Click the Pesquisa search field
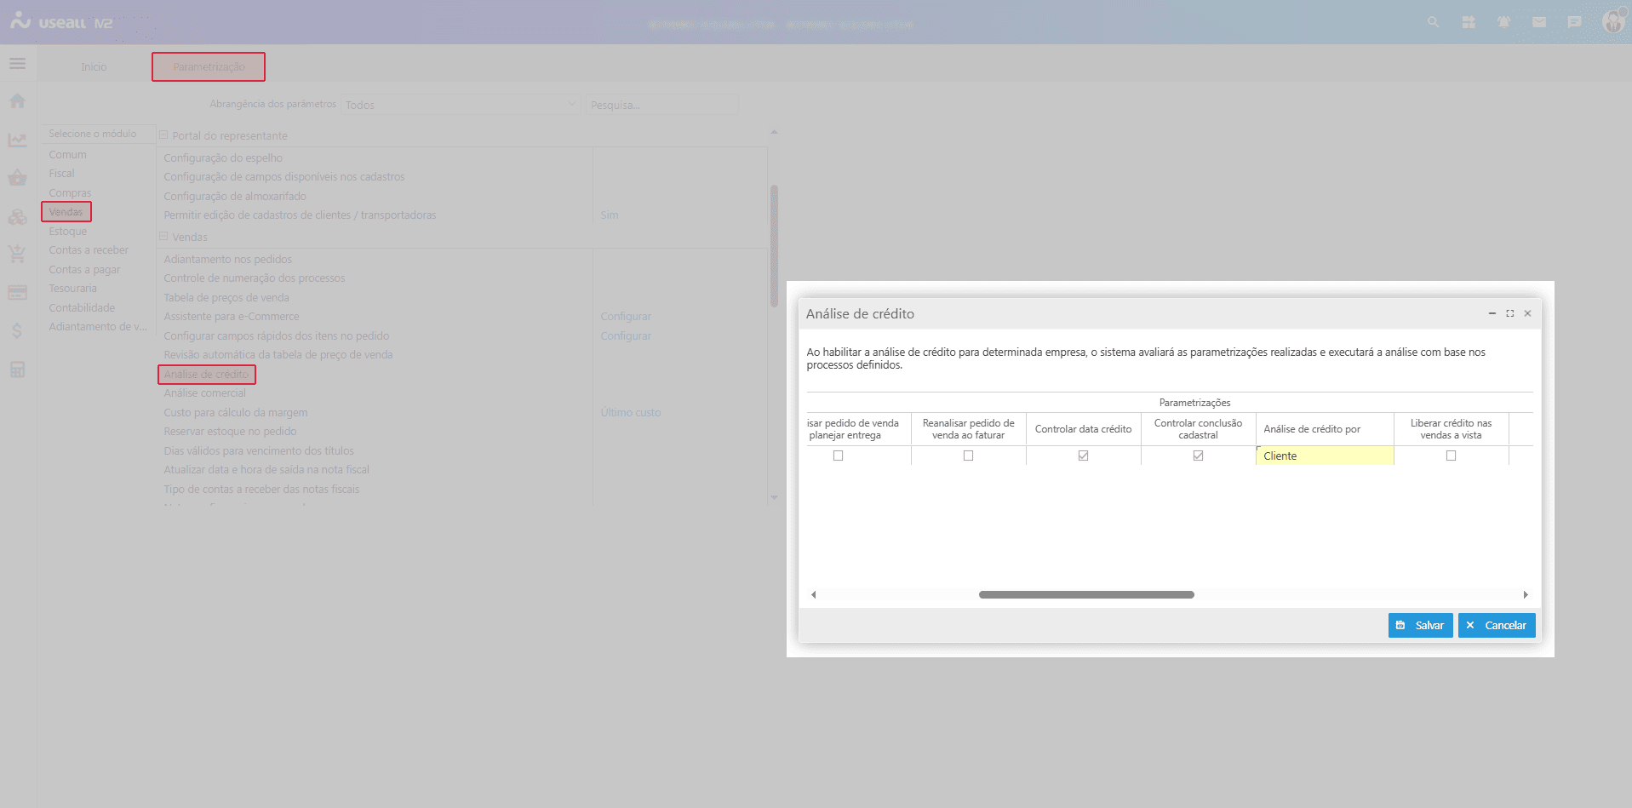This screenshot has height=808, width=1632. pyautogui.click(x=661, y=105)
